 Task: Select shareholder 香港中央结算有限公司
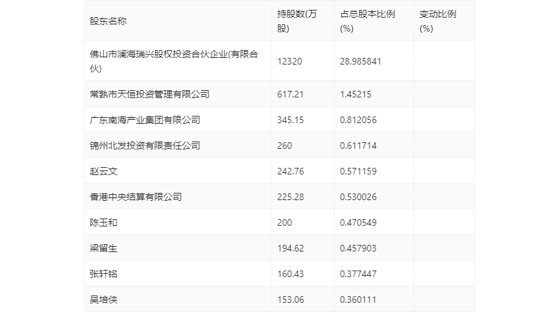[135, 197]
